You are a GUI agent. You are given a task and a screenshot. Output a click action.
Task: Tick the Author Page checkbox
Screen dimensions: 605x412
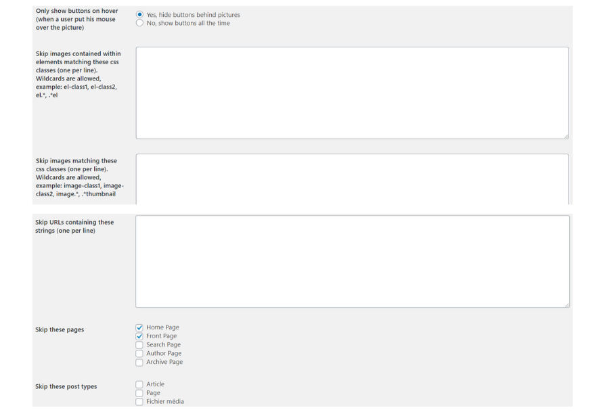pos(139,353)
